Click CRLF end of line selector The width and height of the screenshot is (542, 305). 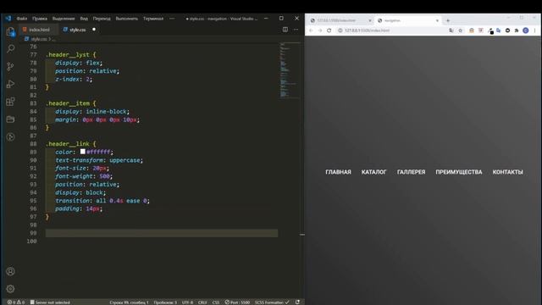point(202,302)
